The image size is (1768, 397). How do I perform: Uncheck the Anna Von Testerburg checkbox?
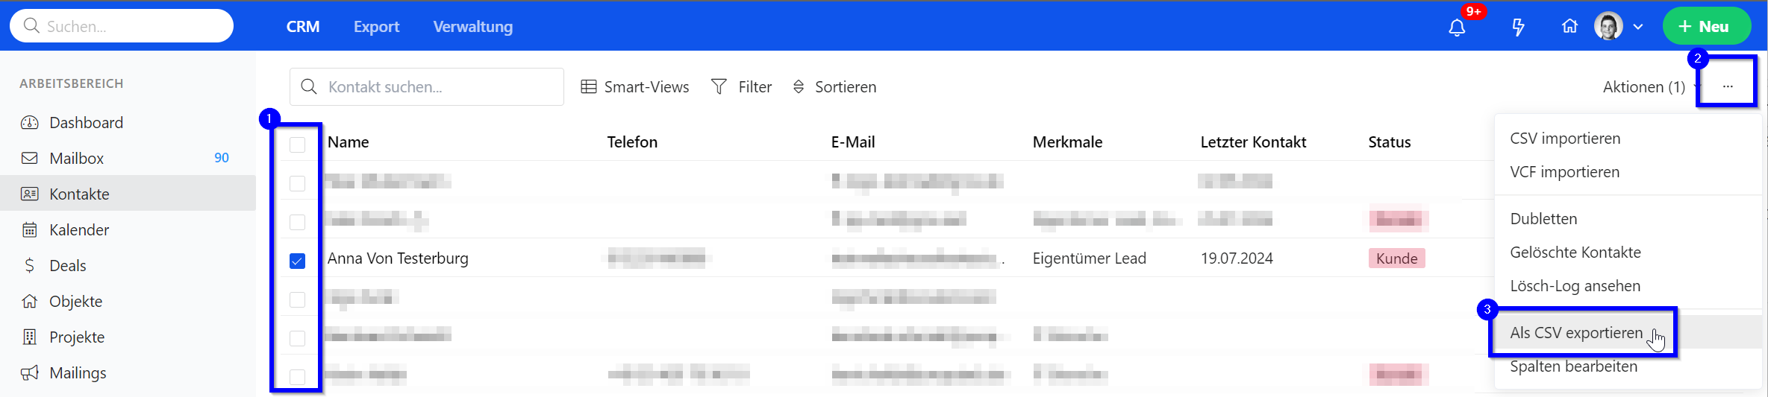[x=297, y=261]
